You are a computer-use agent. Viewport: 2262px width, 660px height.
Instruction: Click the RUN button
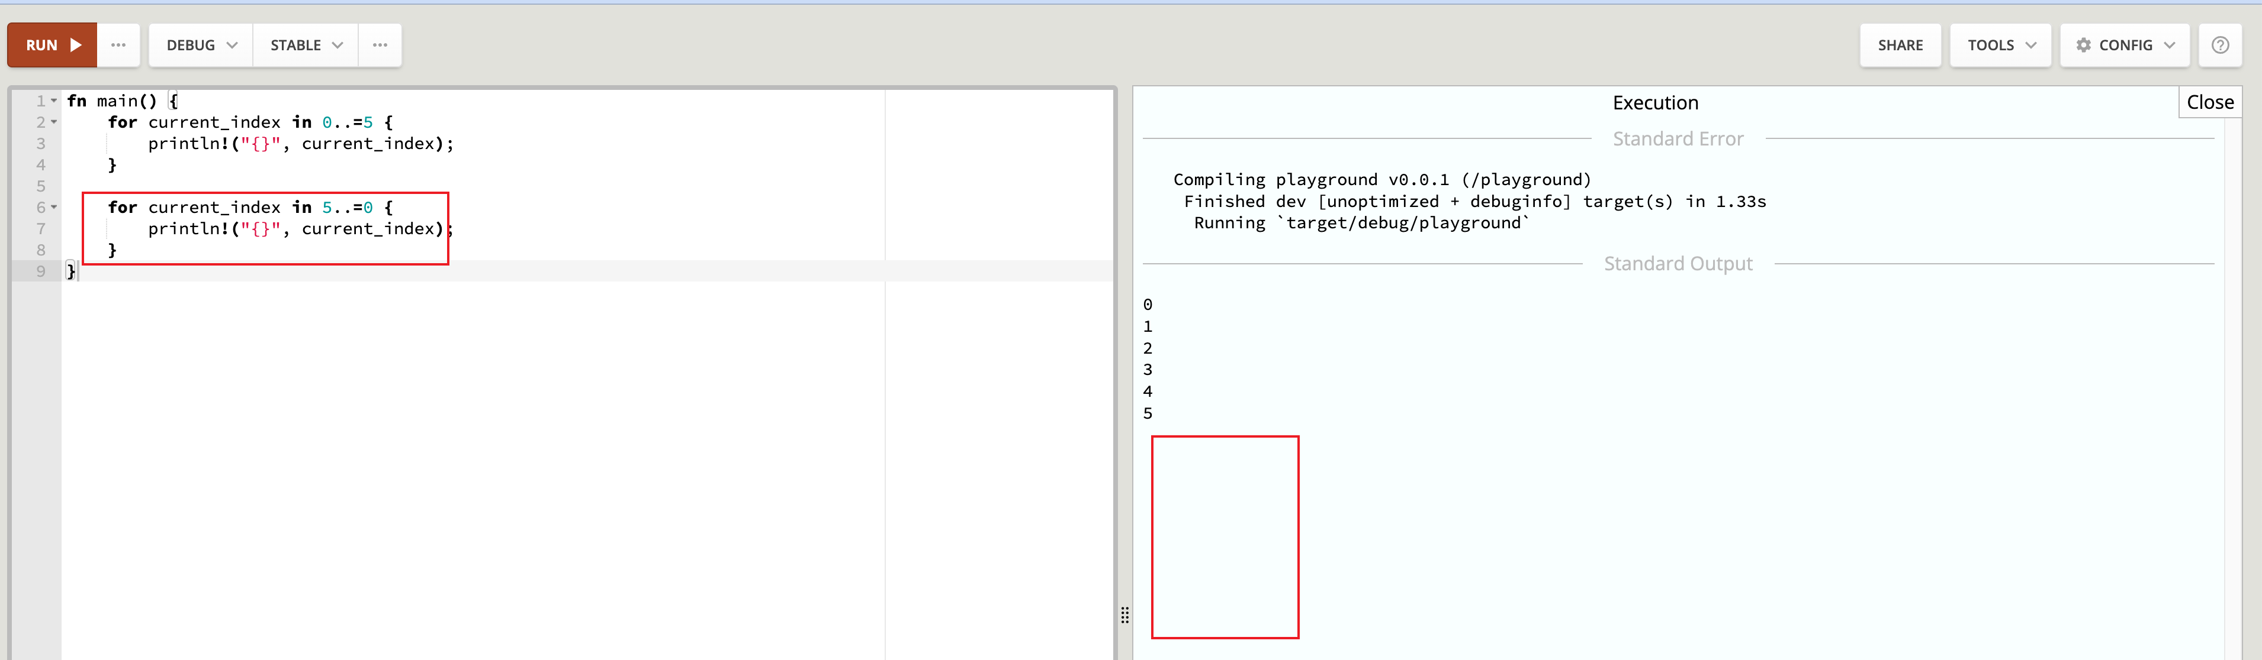pos(52,45)
